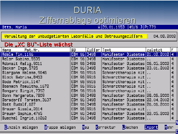Select the row 'Brauer Gisela,2014'

89,109
